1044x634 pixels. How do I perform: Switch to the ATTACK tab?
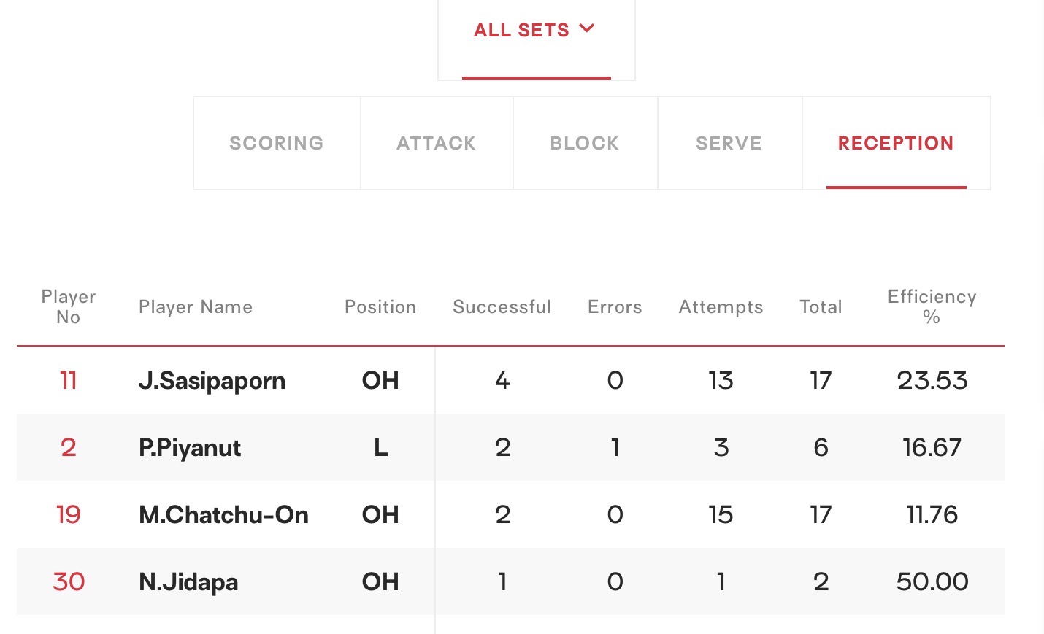(x=437, y=143)
